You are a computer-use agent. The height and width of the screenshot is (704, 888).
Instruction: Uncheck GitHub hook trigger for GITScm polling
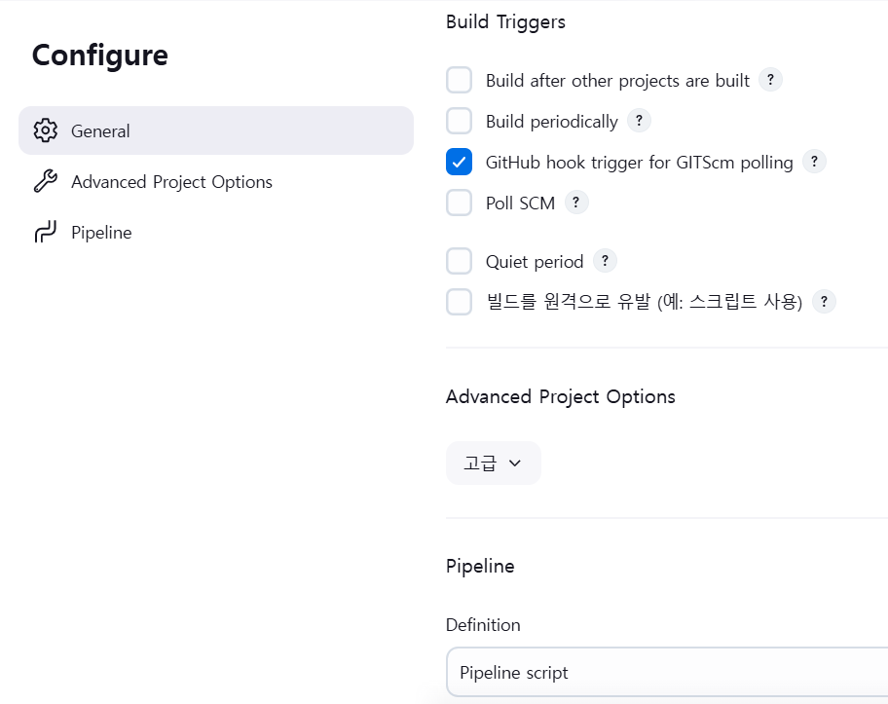click(x=459, y=162)
